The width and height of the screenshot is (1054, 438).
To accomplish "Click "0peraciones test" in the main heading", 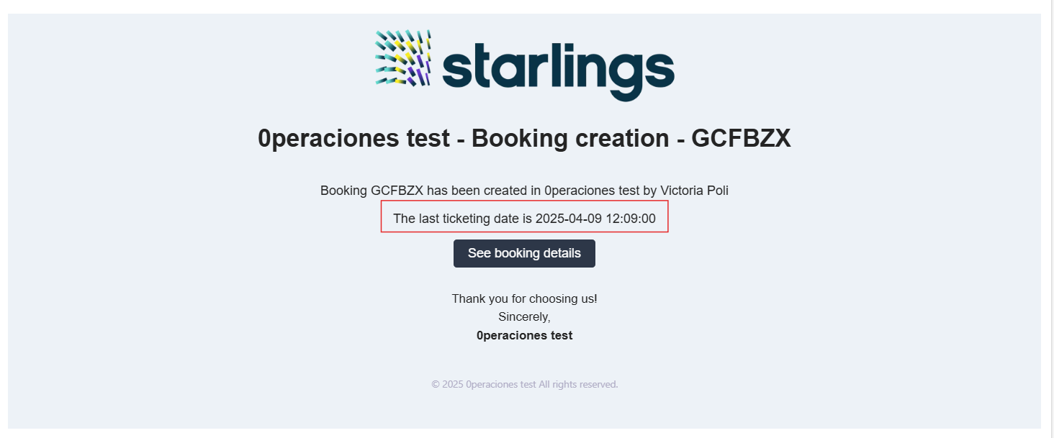I will [x=353, y=138].
